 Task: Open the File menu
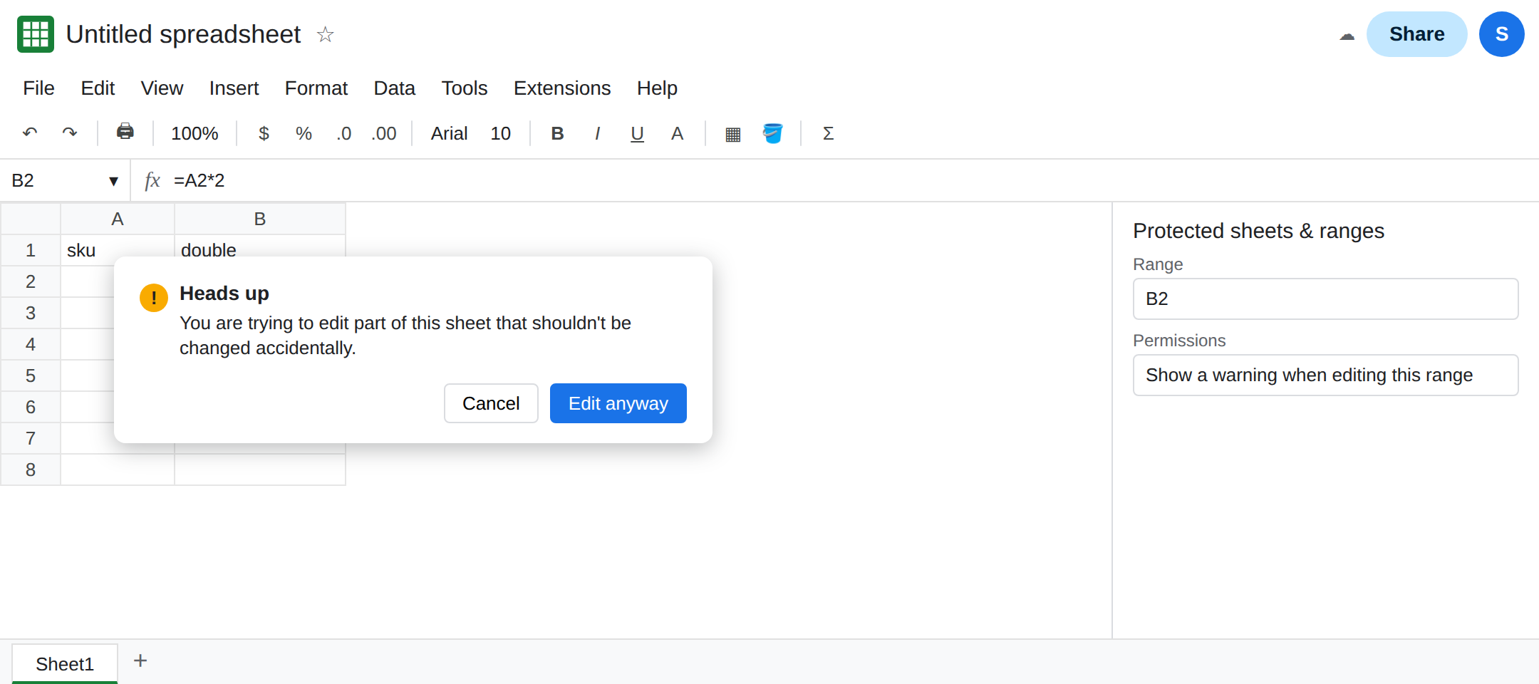coord(38,88)
